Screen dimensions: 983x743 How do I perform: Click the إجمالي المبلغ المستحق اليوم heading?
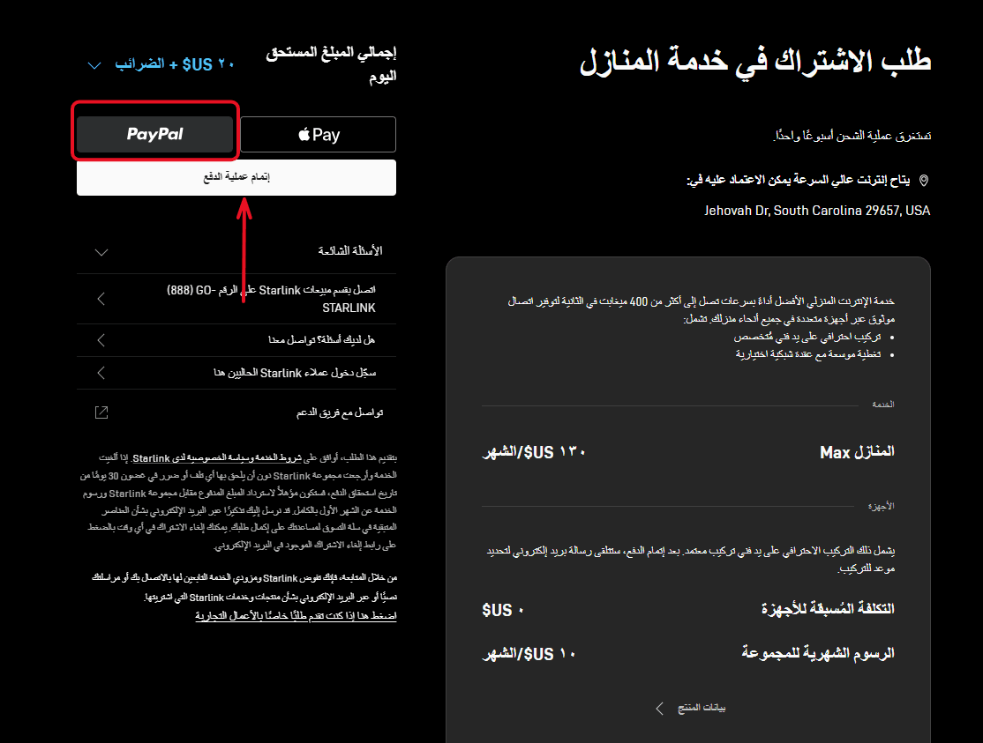pyautogui.click(x=331, y=64)
